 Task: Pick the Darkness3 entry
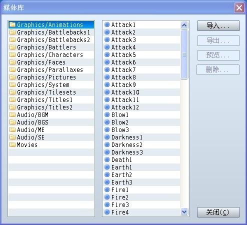(x=141, y=152)
